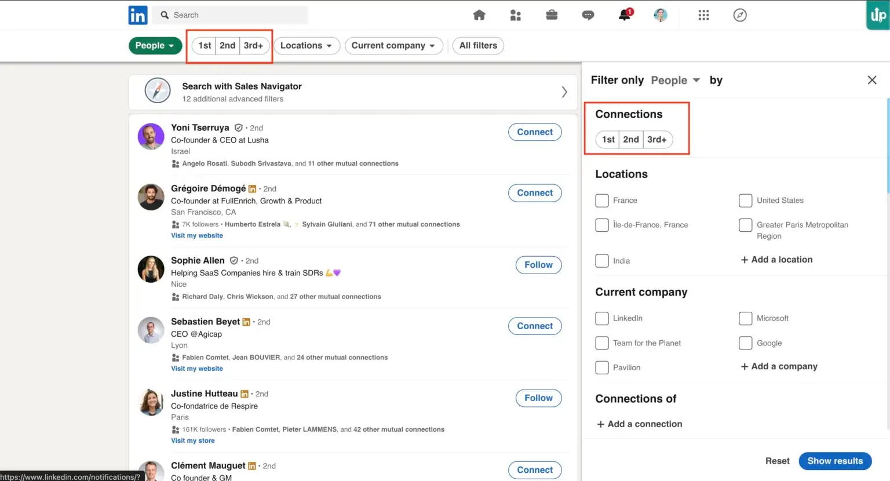The width and height of the screenshot is (890, 481).
Task: Reset all filters
Action: pos(777,461)
